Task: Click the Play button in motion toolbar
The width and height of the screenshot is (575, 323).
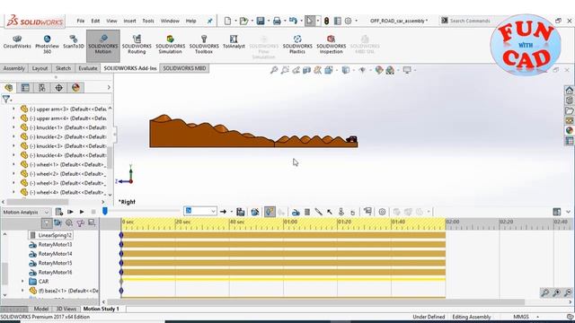Action: (82, 212)
